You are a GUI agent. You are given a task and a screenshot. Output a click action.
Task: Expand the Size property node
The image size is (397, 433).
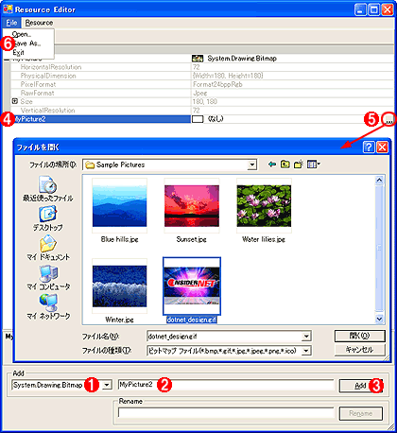(x=14, y=101)
